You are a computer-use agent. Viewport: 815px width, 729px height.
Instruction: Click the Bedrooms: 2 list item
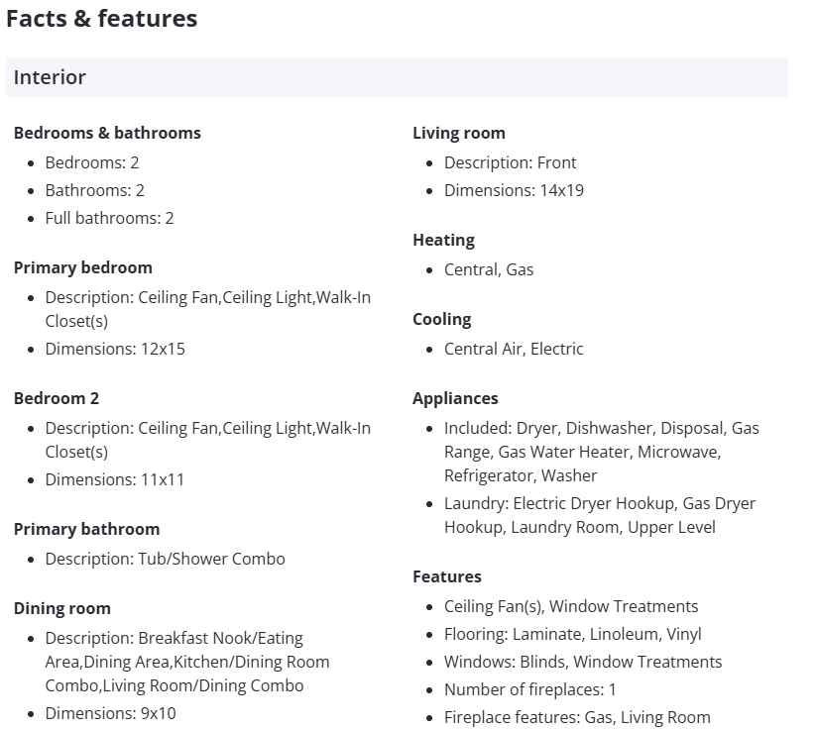92,162
